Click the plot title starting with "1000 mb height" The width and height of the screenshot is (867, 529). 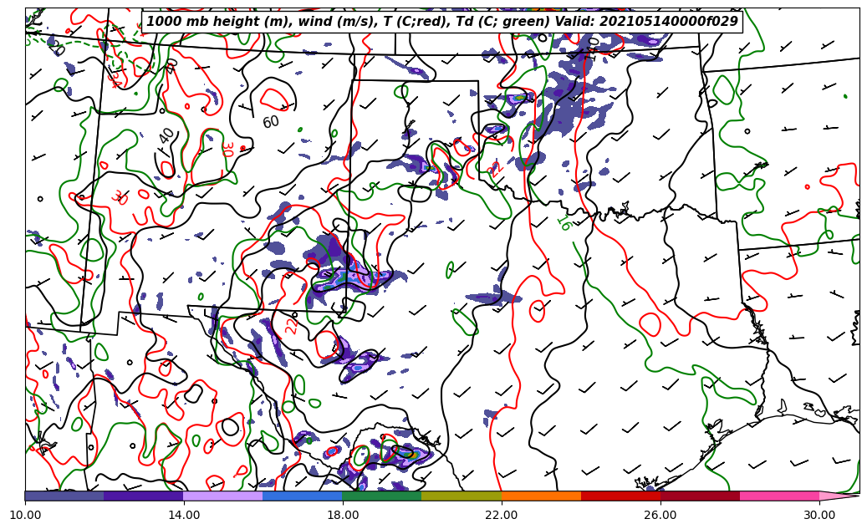click(x=442, y=22)
